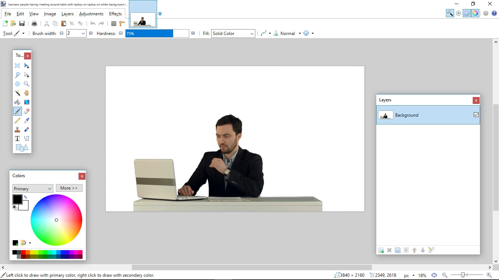Image resolution: width=499 pixels, height=280 pixels.
Task: Click the open image thumbnail tab
Action: point(143,14)
